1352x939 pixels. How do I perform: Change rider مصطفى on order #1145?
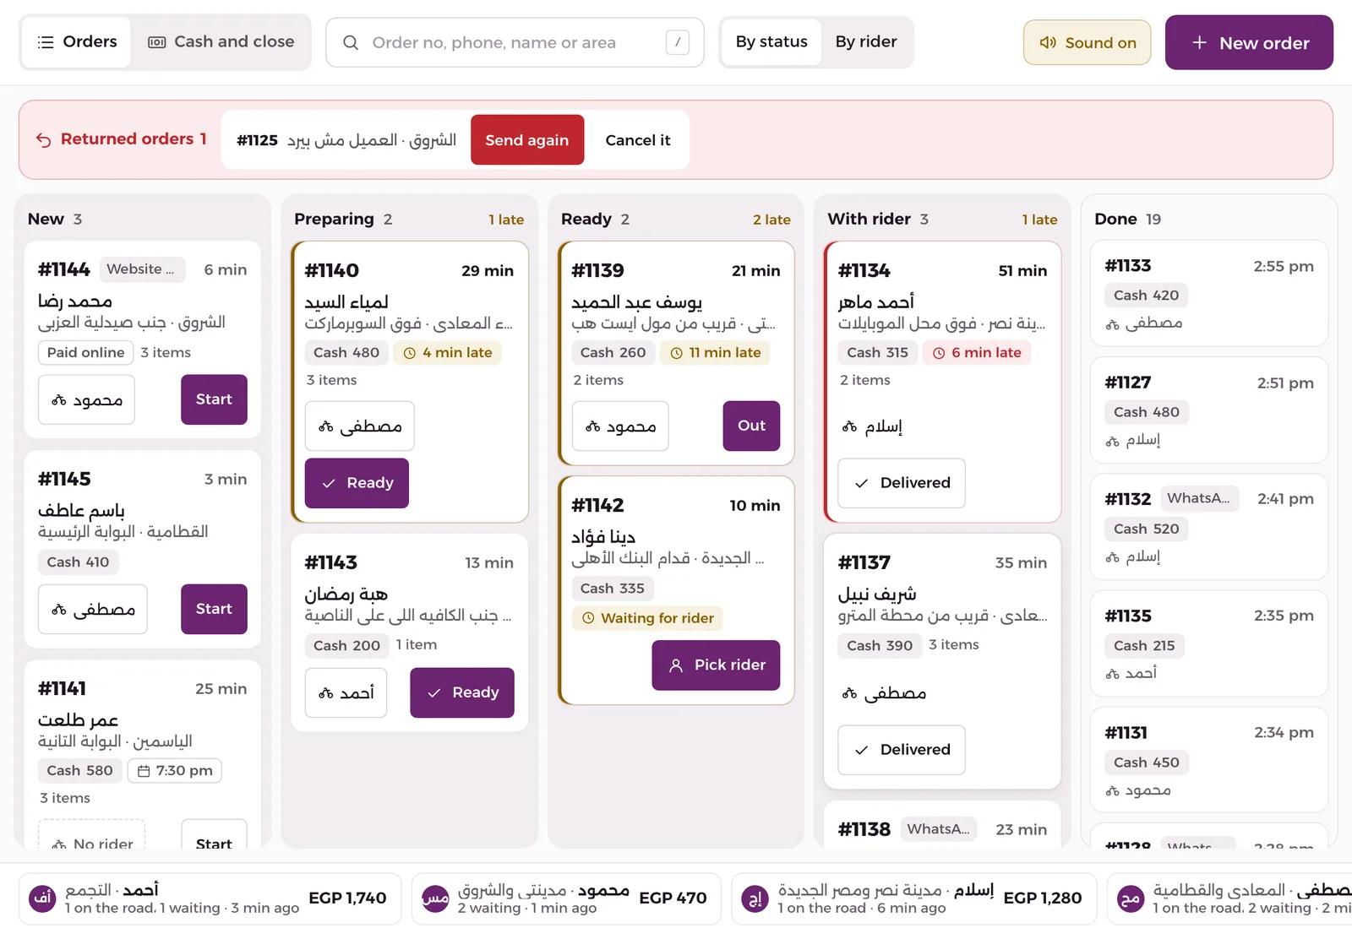point(93,609)
